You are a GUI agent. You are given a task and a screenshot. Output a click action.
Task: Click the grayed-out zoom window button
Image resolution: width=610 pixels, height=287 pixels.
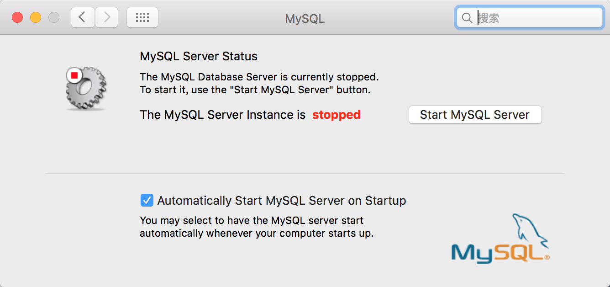[54, 17]
